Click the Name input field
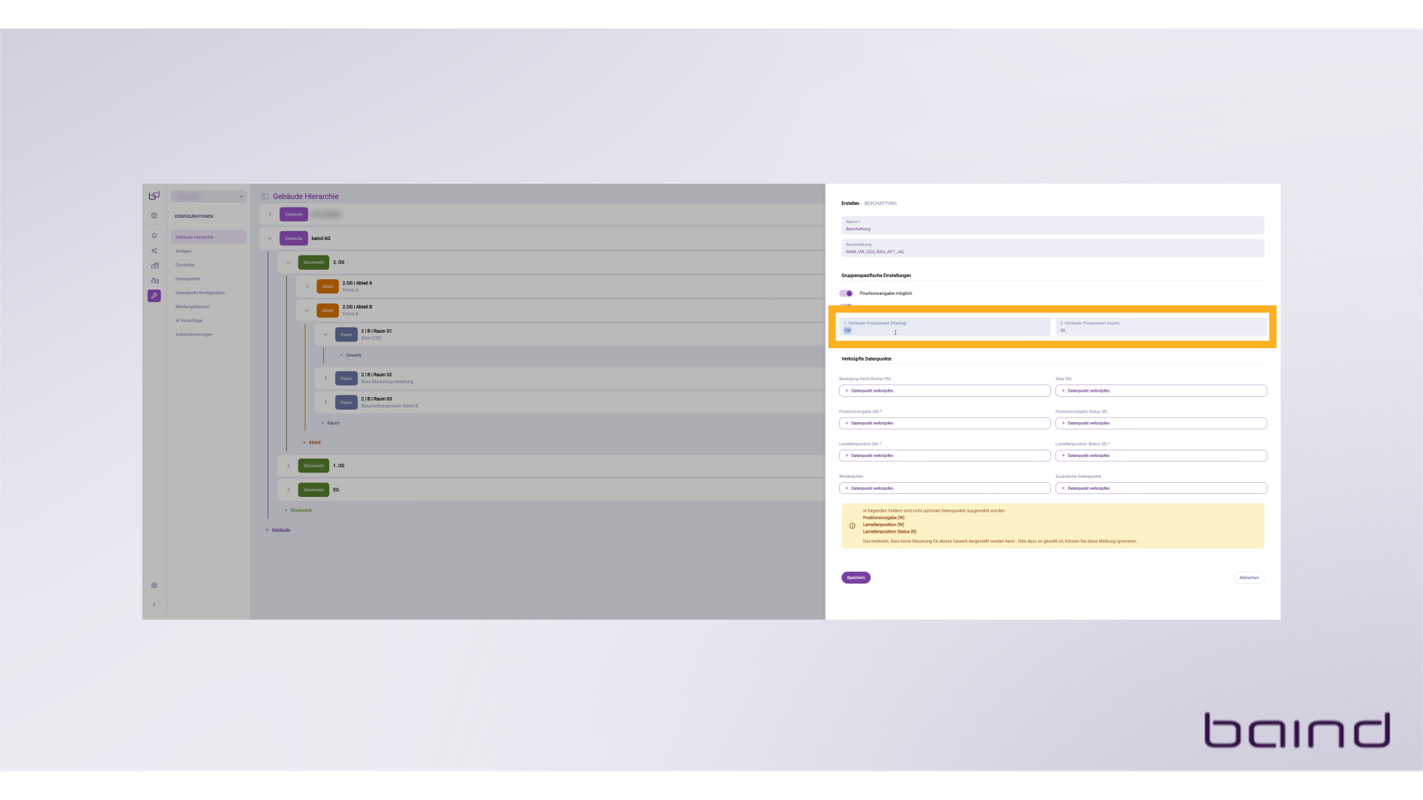The image size is (1423, 800). click(1052, 225)
